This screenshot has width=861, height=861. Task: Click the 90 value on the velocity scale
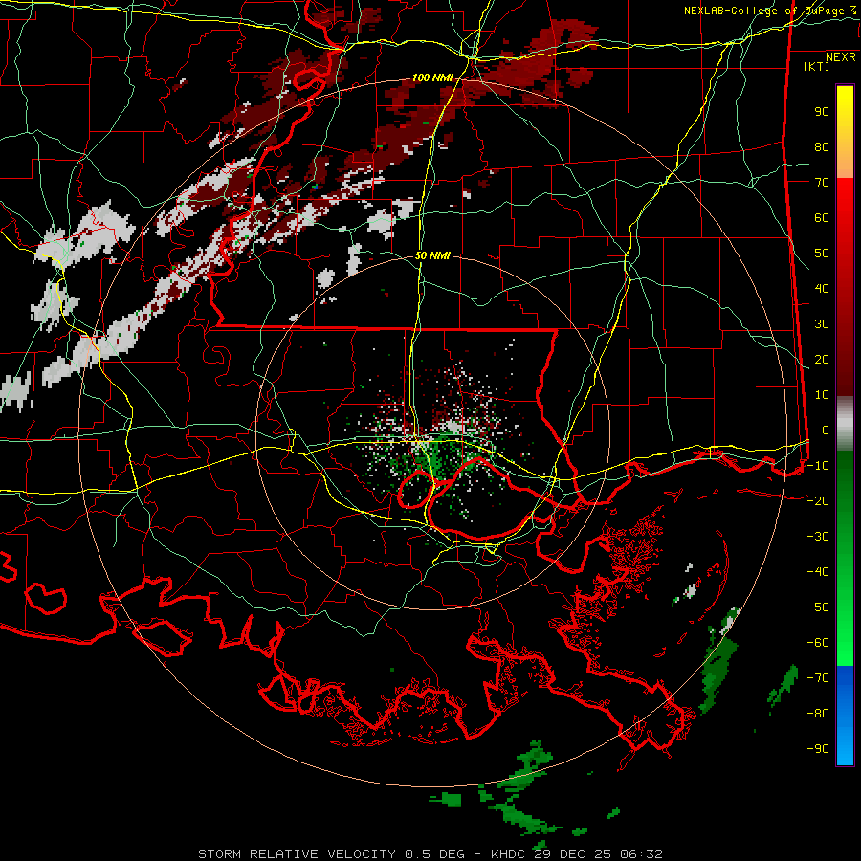click(x=822, y=112)
